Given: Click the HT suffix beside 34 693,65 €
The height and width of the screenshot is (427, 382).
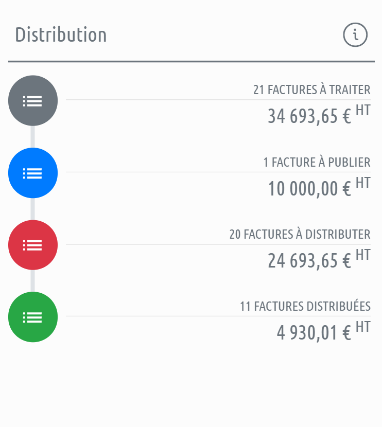Looking at the screenshot, I should [x=363, y=111].
